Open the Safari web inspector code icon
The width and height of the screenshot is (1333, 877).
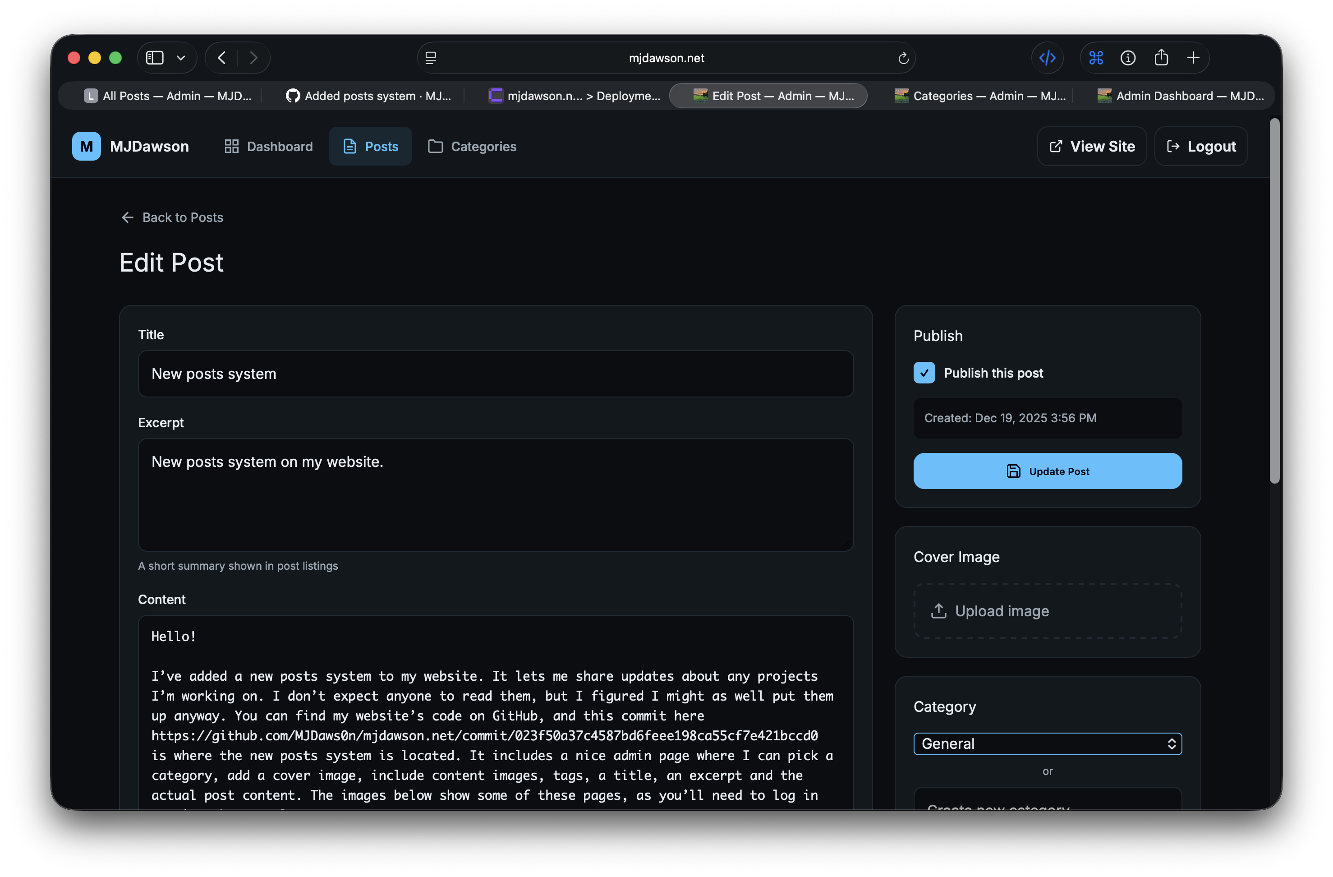click(1048, 57)
